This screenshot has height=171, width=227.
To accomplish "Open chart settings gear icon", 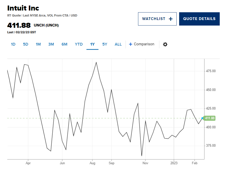I will tap(165, 44).
